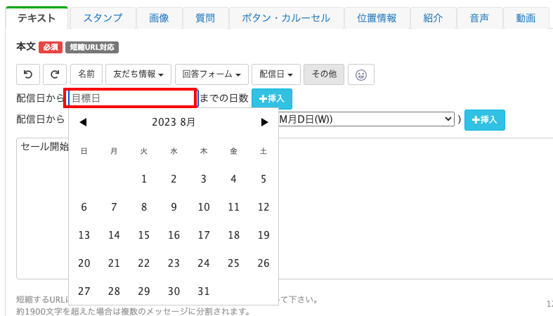The height and width of the screenshot is (316, 553).
Task: Select date 31 in the calendar
Action: (x=204, y=291)
